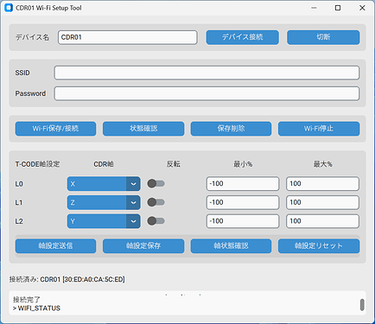The image size is (375, 324).
Task: Click the 軸設定送信 button
Action: pyautogui.click(x=55, y=246)
